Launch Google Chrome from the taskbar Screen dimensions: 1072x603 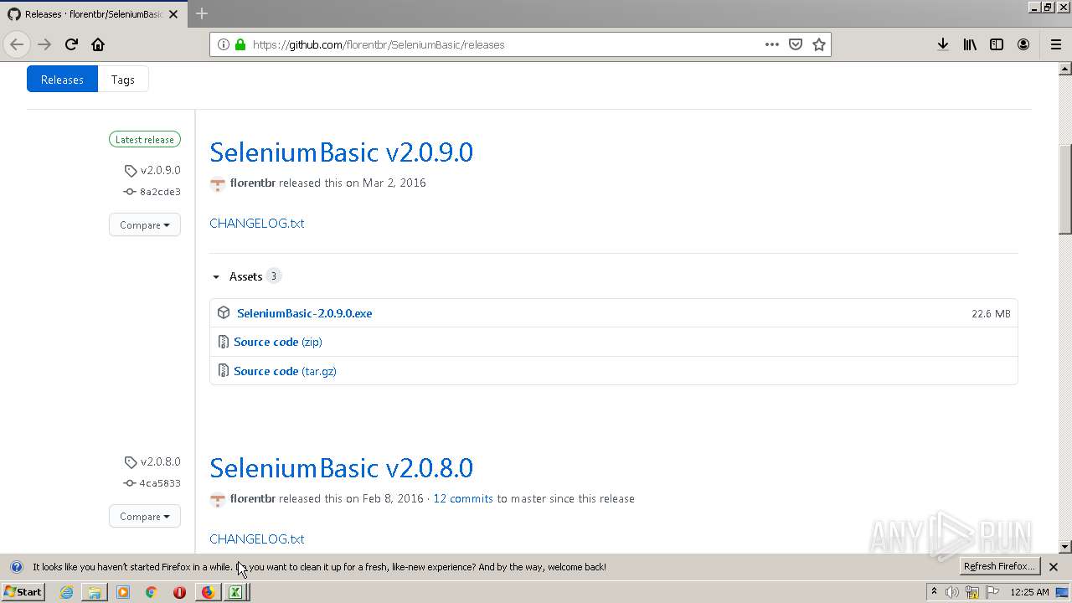coord(152,592)
